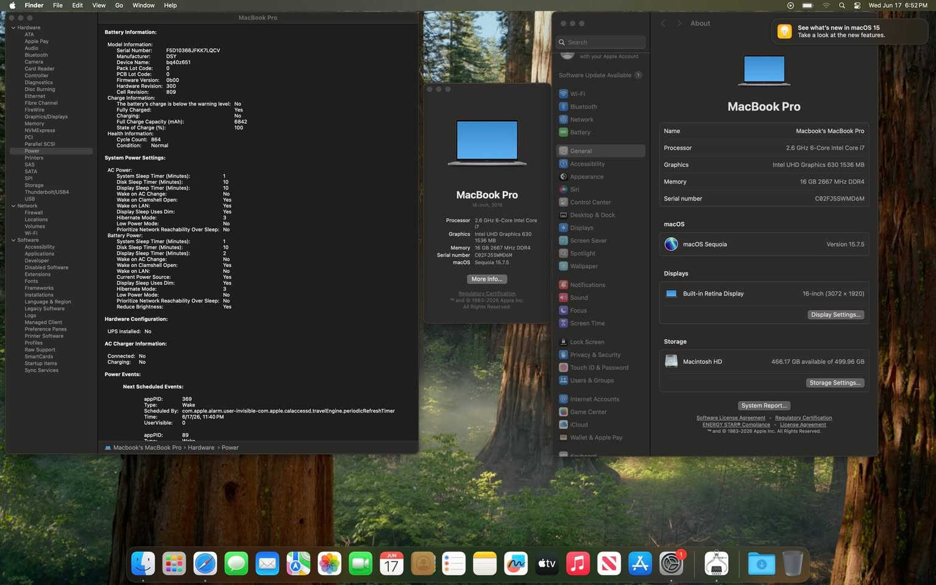Collapse the Hardware section in System Information
Image resolution: width=936 pixels, height=585 pixels.
click(13, 27)
